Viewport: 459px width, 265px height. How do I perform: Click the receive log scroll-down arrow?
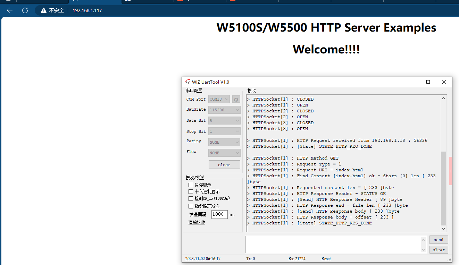click(443, 229)
